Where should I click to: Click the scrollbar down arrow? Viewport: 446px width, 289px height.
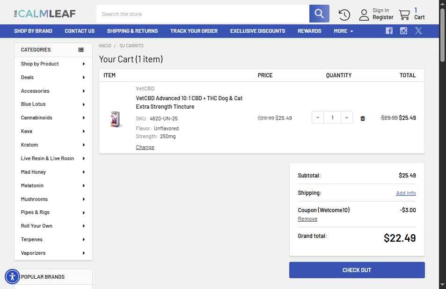click(442, 284)
